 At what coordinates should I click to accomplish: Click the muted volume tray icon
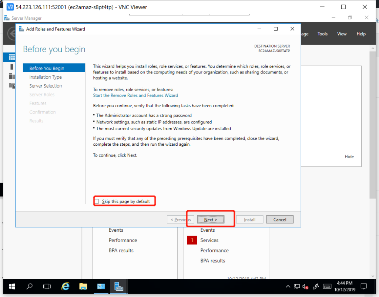click(x=306, y=286)
